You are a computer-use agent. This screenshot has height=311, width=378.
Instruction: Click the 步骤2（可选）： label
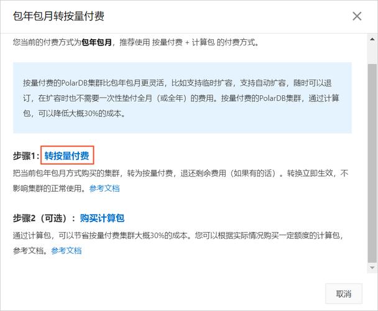pyautogui.click(x=44, y=218)
